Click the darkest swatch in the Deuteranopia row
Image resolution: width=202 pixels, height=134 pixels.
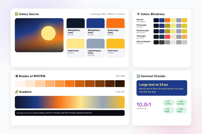[x=156, y=31]
